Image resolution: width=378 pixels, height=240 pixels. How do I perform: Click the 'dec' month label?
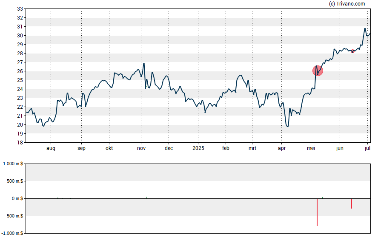[x=169, y=148]
